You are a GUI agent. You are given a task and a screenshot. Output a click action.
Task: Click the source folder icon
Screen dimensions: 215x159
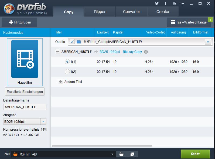[x=79, y=42]
